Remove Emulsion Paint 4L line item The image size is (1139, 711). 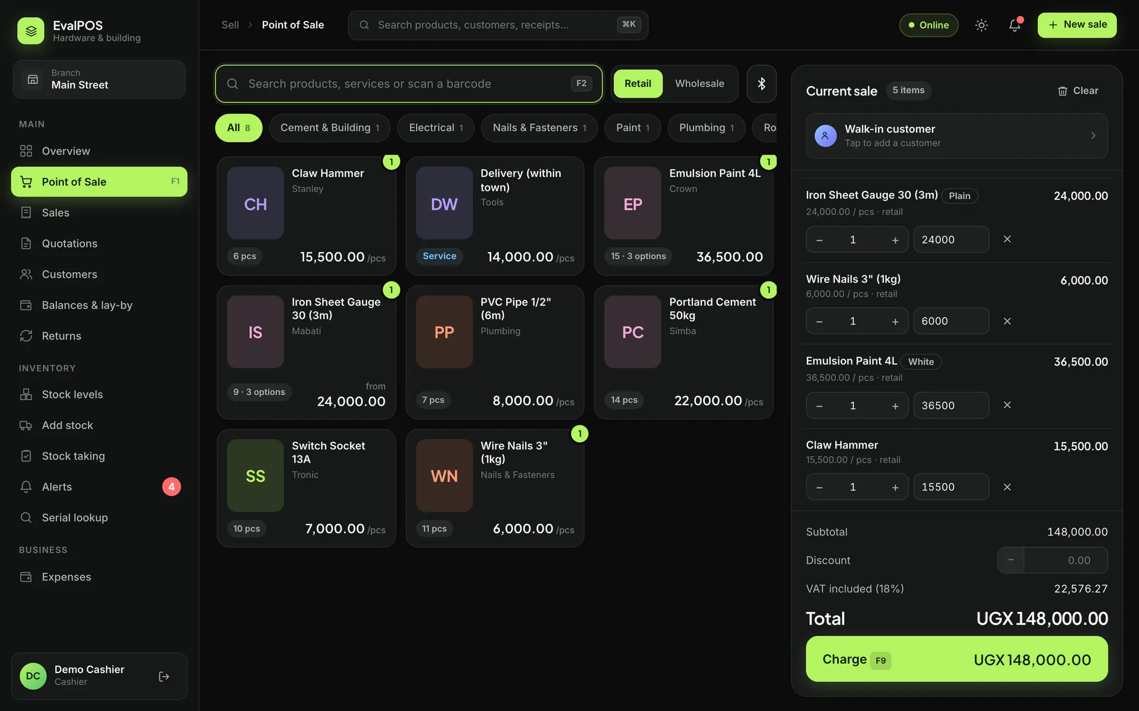[x=1007, y=405]
